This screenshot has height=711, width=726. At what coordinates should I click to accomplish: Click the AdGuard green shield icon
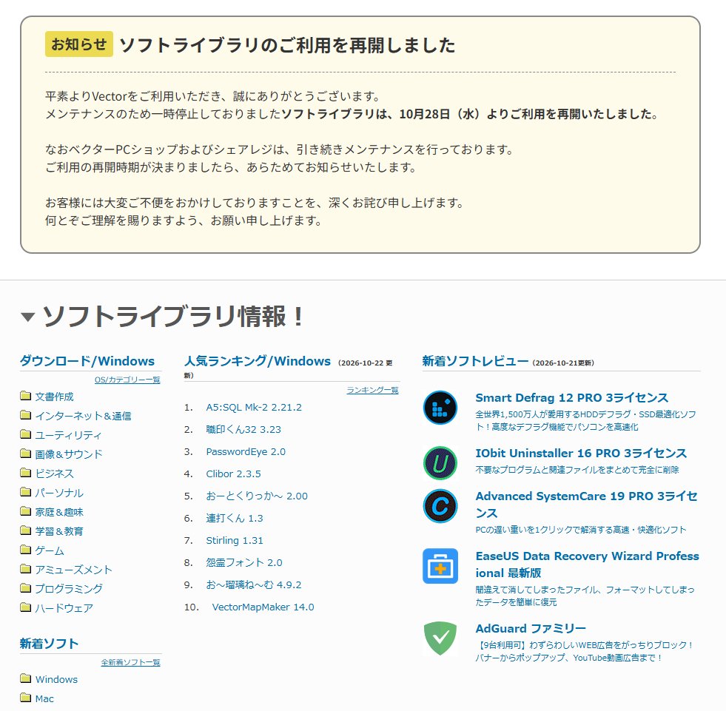(440, 638)
